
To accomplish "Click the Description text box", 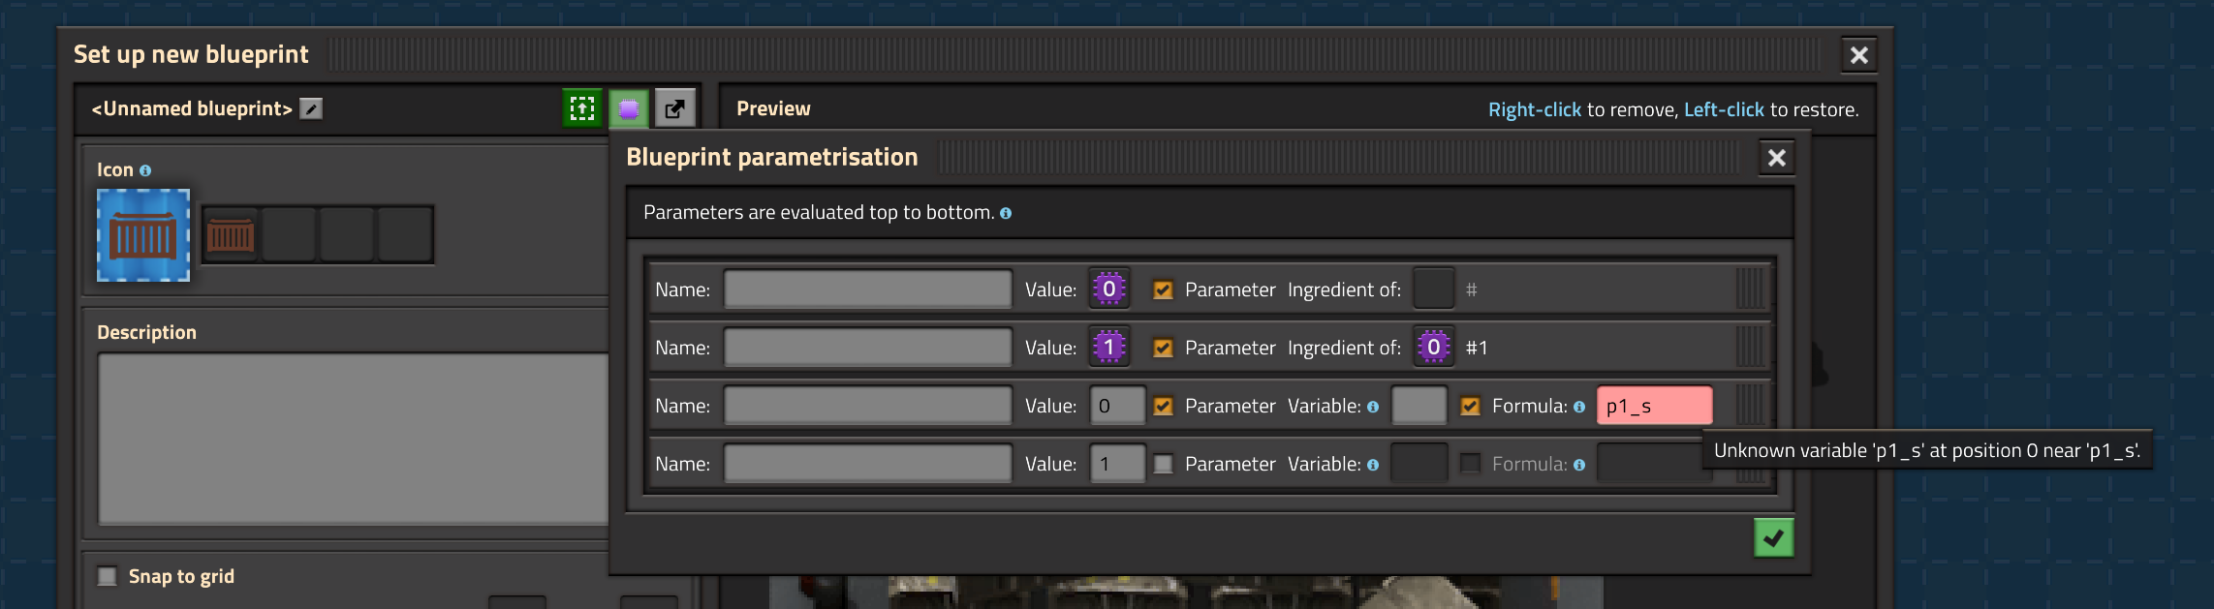I will [x=353, y=438].
